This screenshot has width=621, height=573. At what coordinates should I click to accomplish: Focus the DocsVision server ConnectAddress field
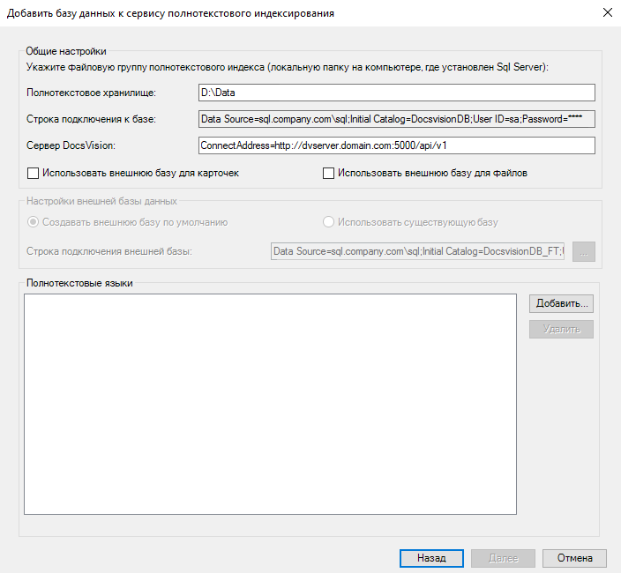[397, 145]
